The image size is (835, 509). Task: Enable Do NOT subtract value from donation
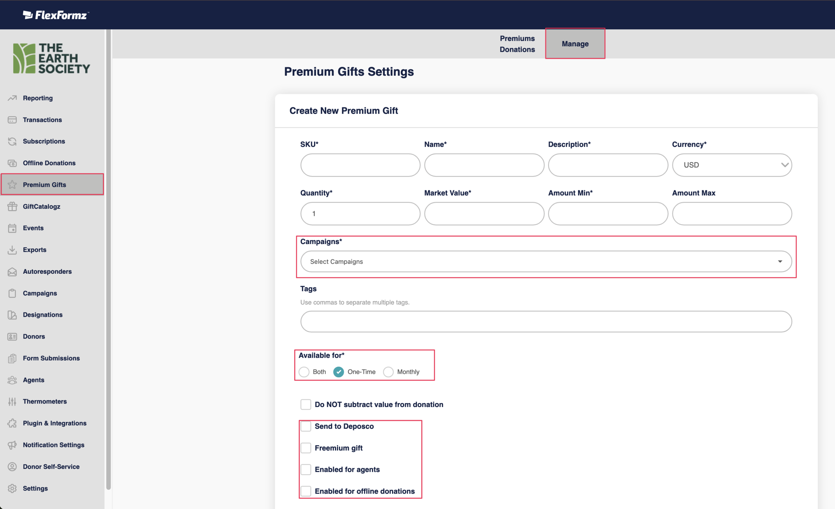point(306,404)
